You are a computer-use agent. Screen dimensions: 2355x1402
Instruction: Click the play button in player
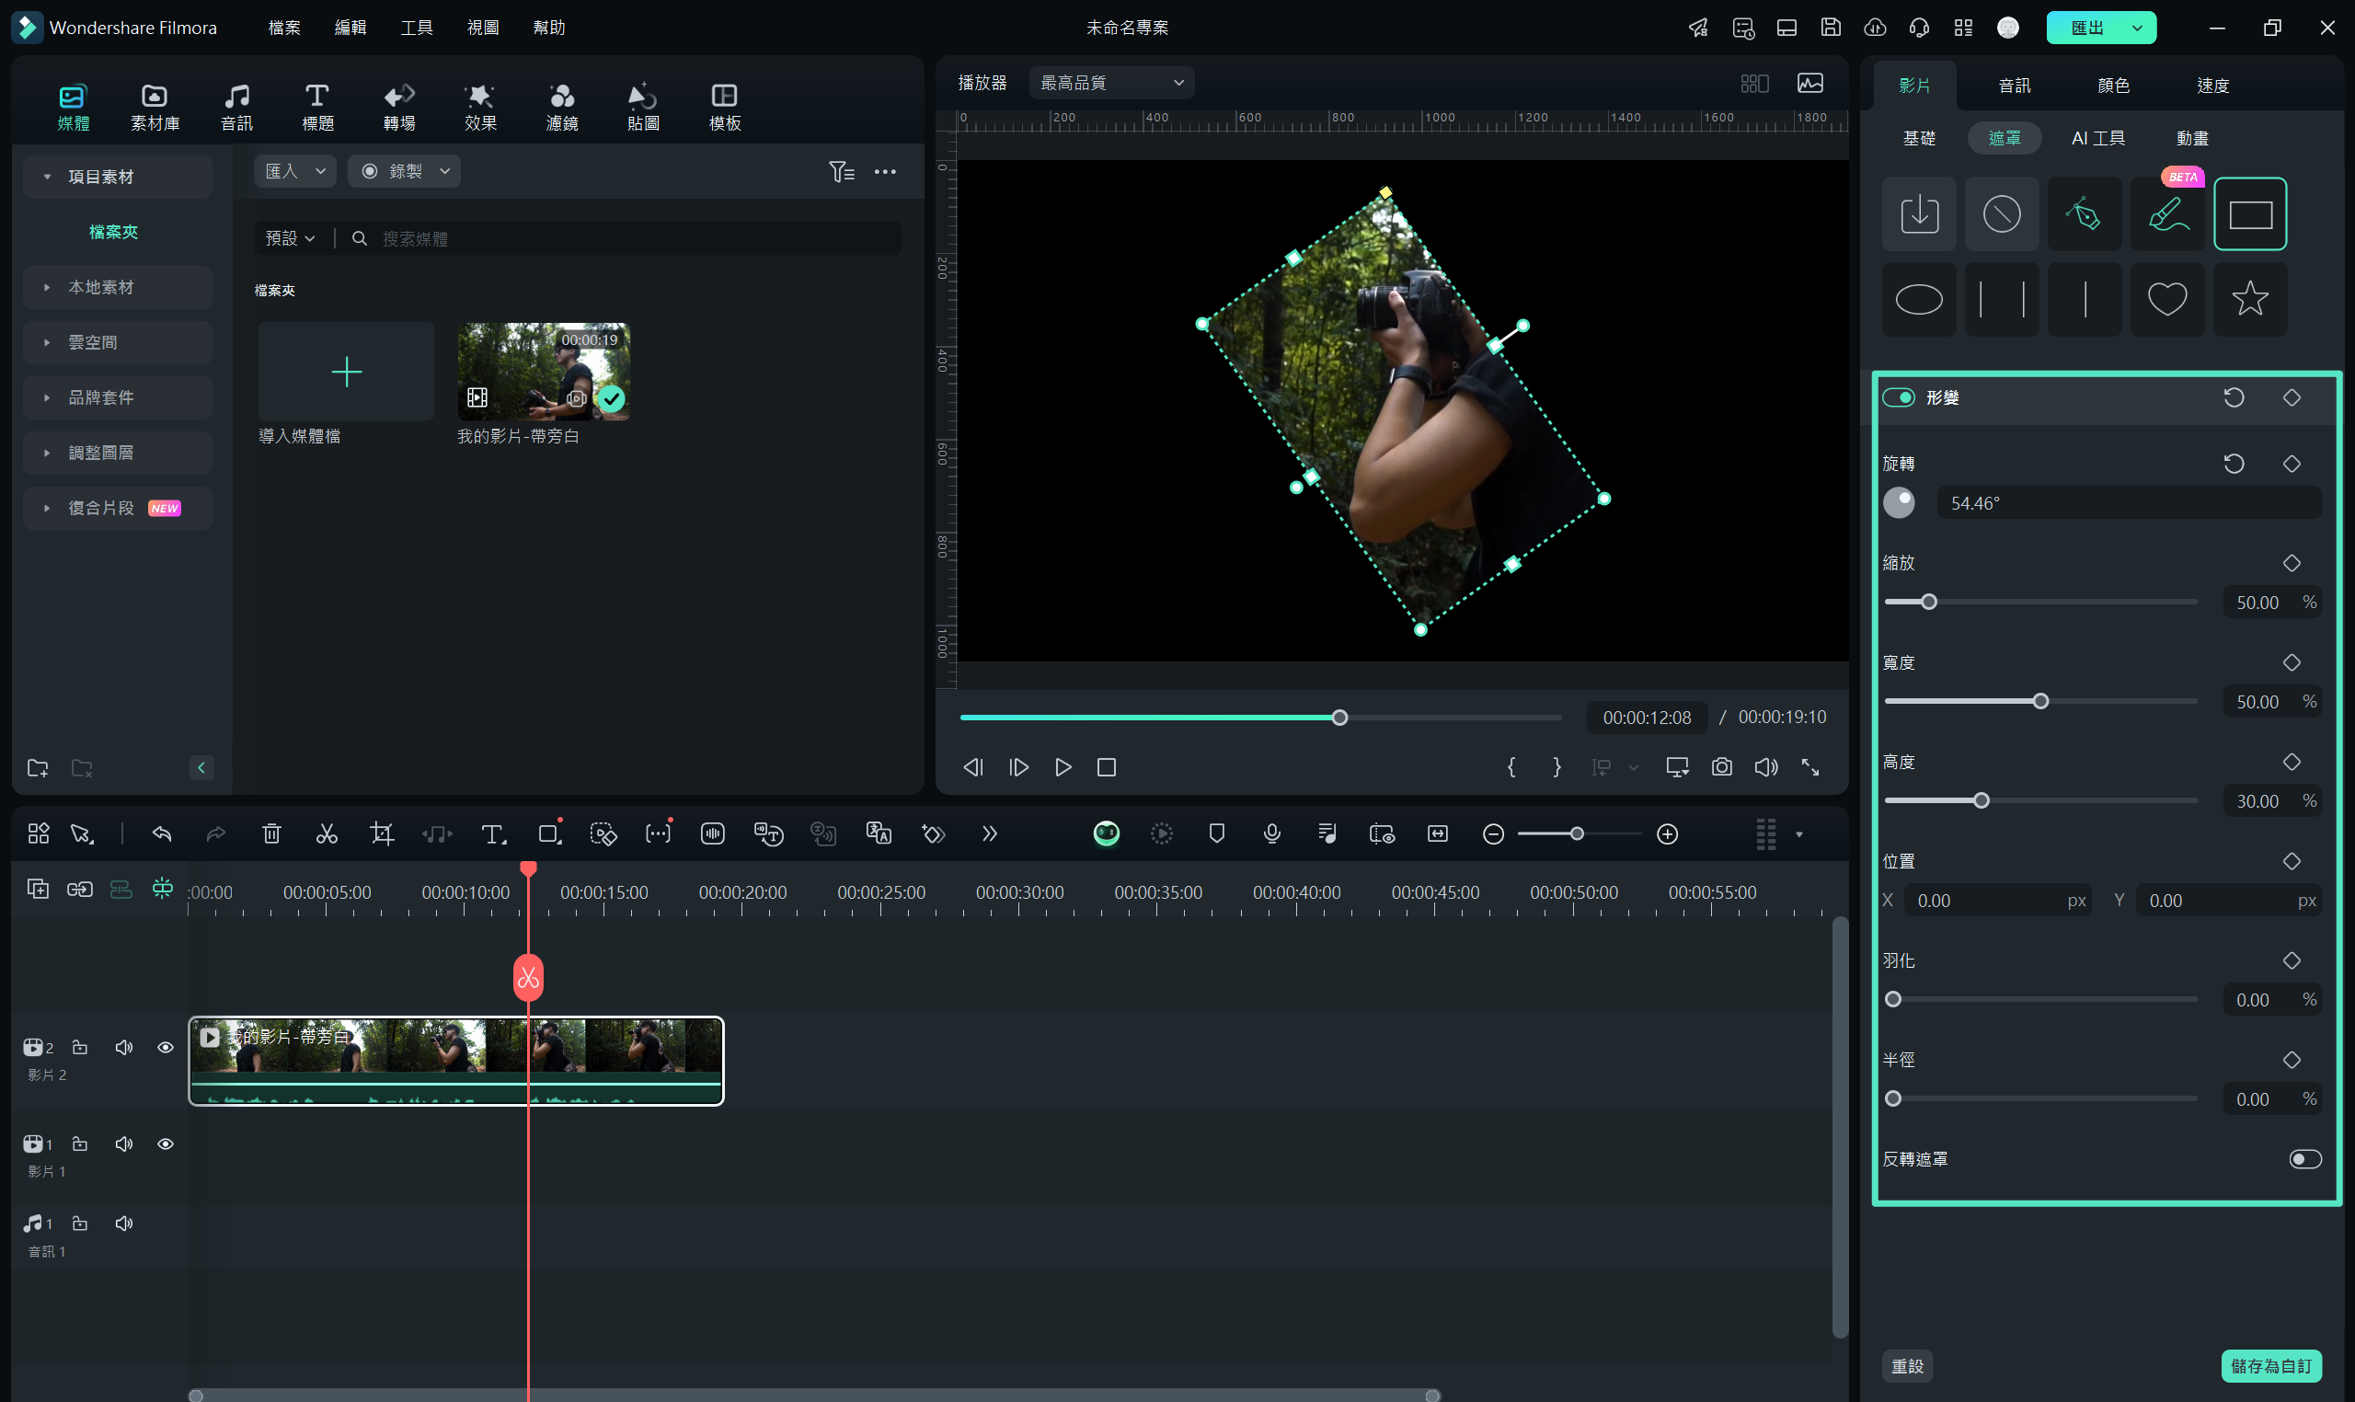[x=1063, y=767]
